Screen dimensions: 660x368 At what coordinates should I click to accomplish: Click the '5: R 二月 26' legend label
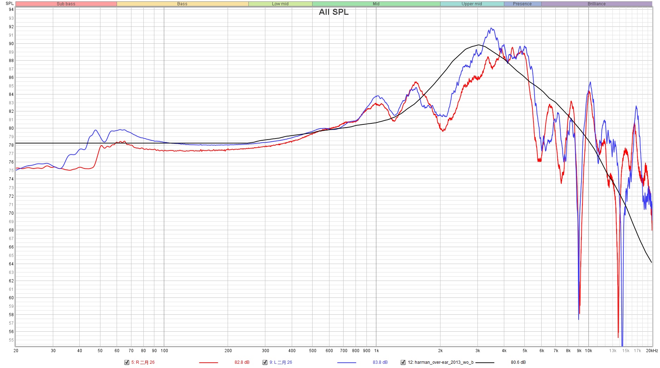143,362
